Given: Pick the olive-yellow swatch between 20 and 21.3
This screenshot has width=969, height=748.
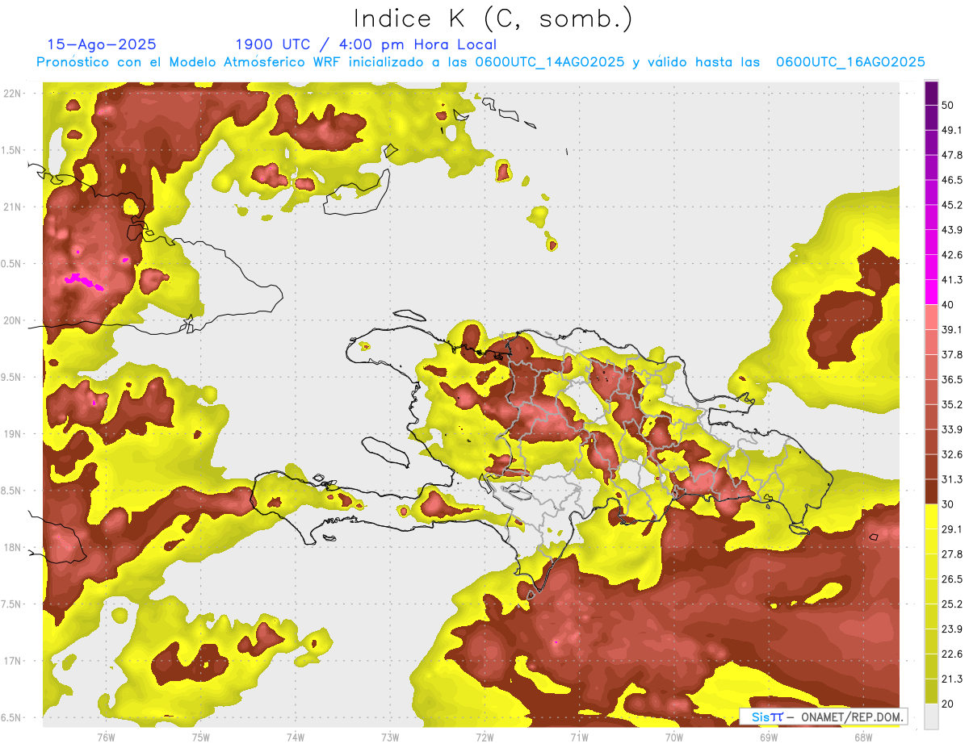Looking at the screenshot, I should (931, 692).
